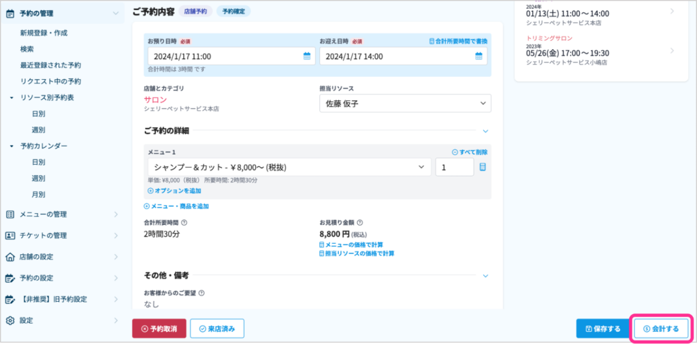
Task: Click help icon beside お客様からのご要望
Action: (201, 294)
